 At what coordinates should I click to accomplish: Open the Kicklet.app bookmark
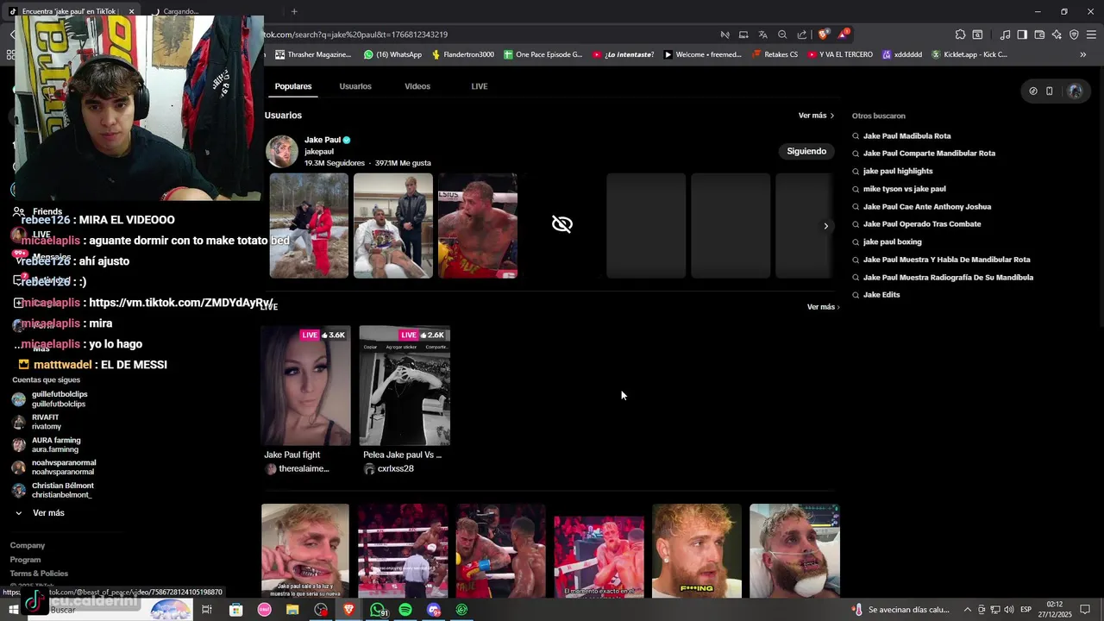coord(969,54)
